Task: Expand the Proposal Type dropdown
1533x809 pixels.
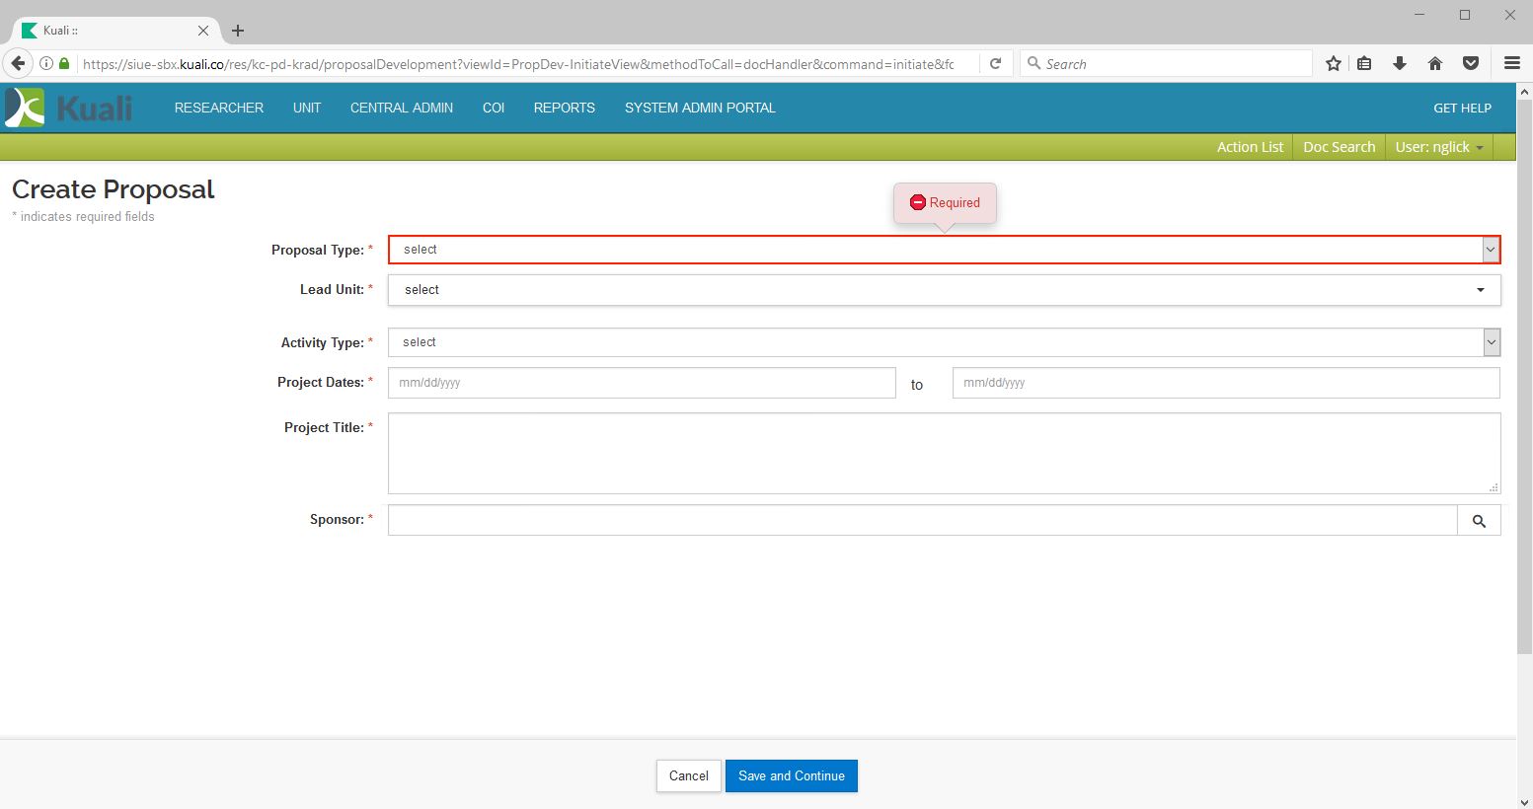Action: tap(944, 250)
